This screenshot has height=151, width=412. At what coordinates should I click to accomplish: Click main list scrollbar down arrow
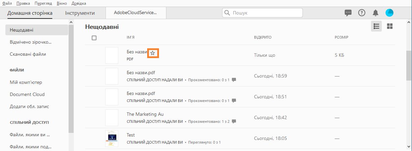tap(409, 147)
